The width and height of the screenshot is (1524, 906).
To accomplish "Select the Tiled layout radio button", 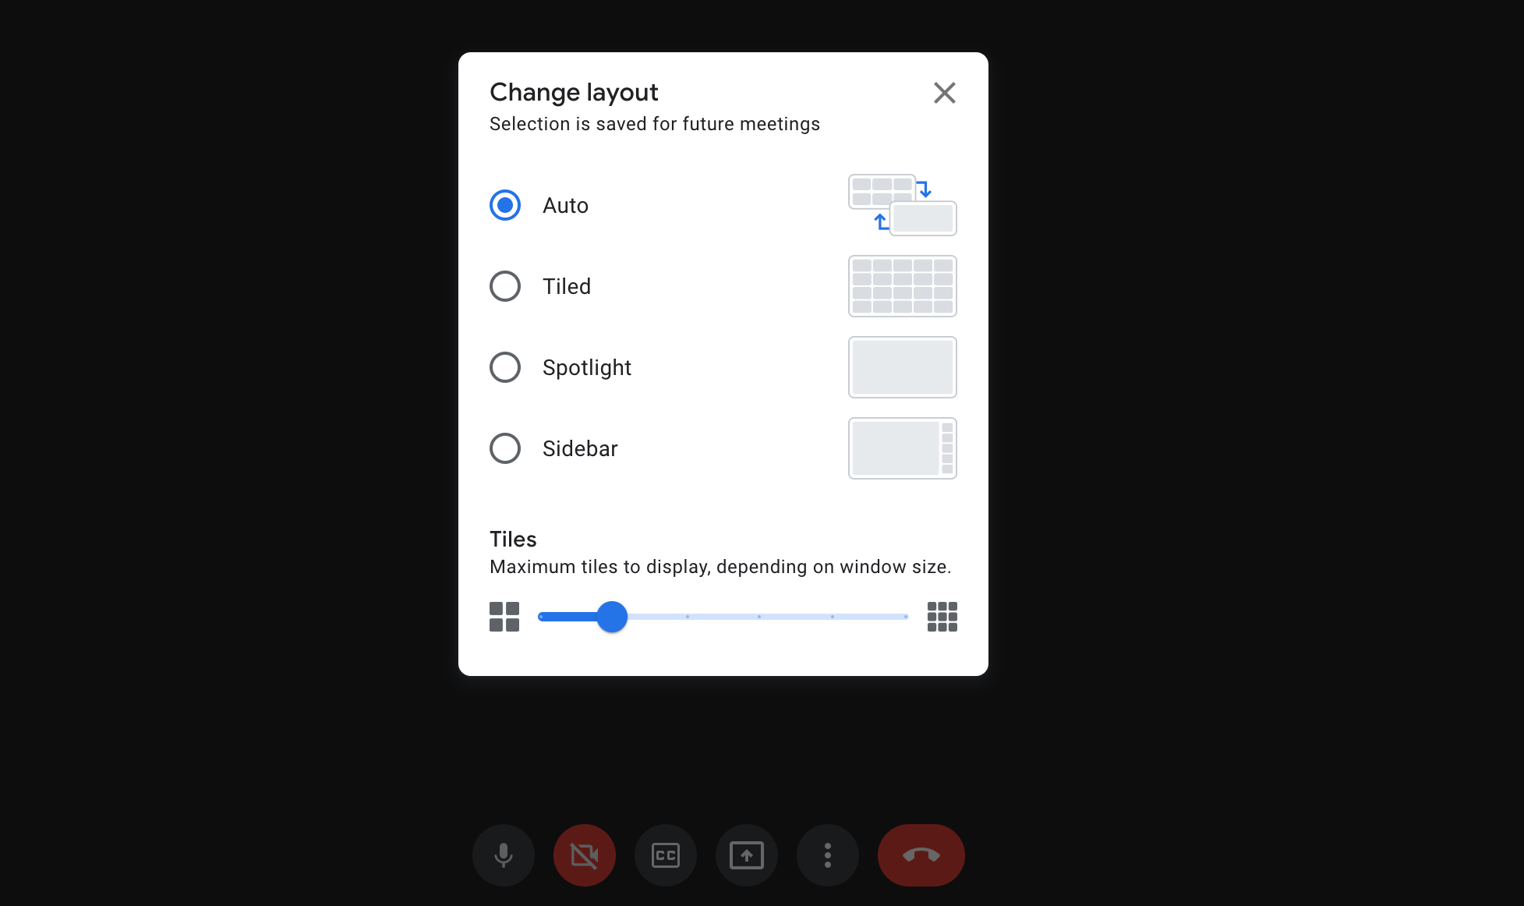I will point(504,286).
